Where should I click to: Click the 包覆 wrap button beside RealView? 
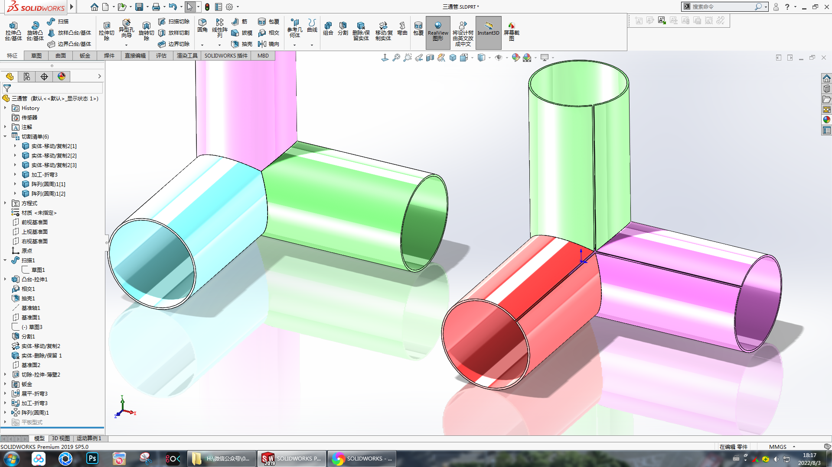(x=418, y=29)
